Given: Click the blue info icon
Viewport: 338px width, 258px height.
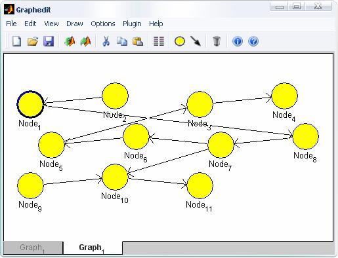Looking at the screenshot, I should (x=238, y=41).
